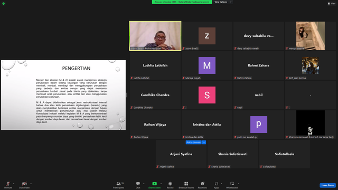
Task: Open the View layout switcher at top right
Action: [332, 4]
